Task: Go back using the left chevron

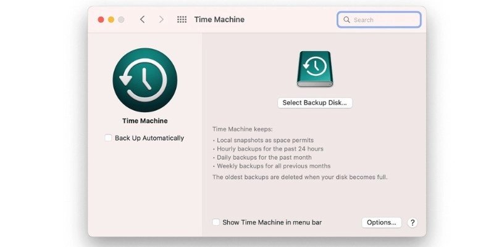Action: [x=143, y=20]
